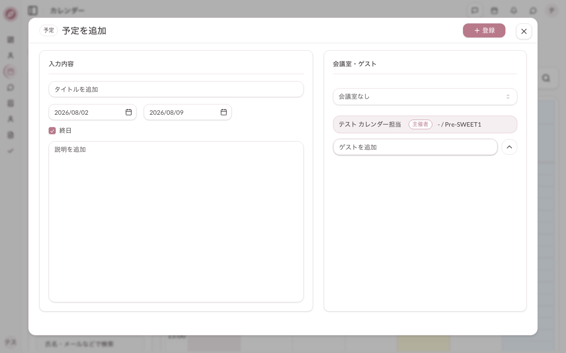Click the 2026/08/09 end date field
The image size is (566, 353).
pyautogui.click(x=187, y=112)
